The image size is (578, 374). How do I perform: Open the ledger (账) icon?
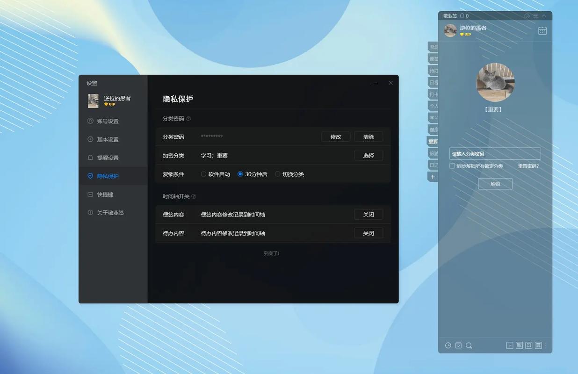click(519, 345)
